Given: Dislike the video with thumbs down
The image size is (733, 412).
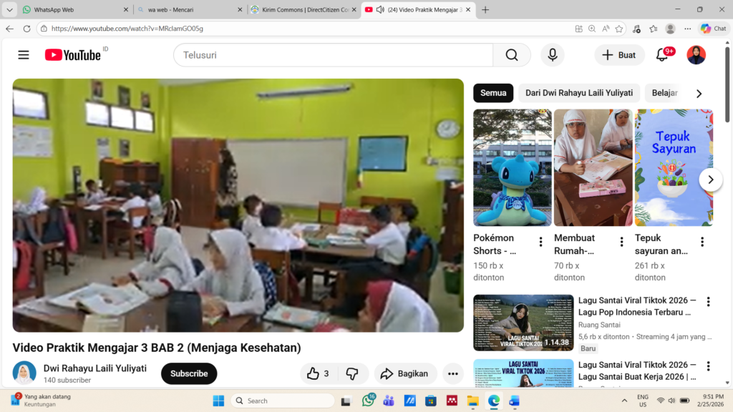Looking at the screenshot, I should click(352, 373).
